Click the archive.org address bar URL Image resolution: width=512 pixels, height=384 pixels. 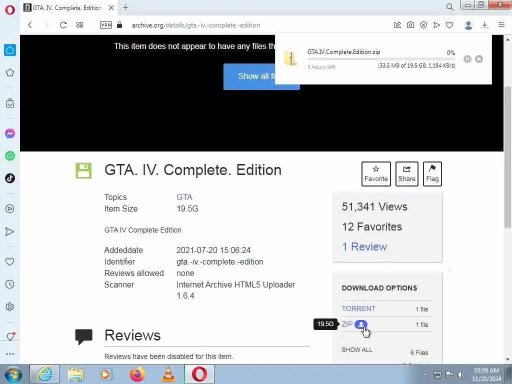(196, 25)
